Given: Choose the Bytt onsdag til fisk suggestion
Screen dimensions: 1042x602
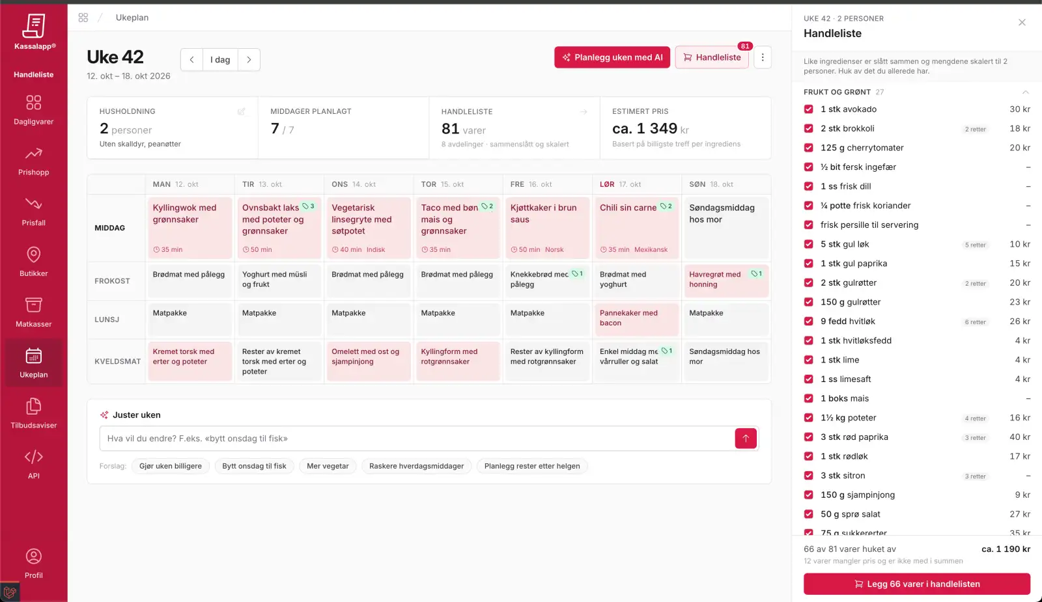Looking at the screenshot, I should (x=254, y=466).
